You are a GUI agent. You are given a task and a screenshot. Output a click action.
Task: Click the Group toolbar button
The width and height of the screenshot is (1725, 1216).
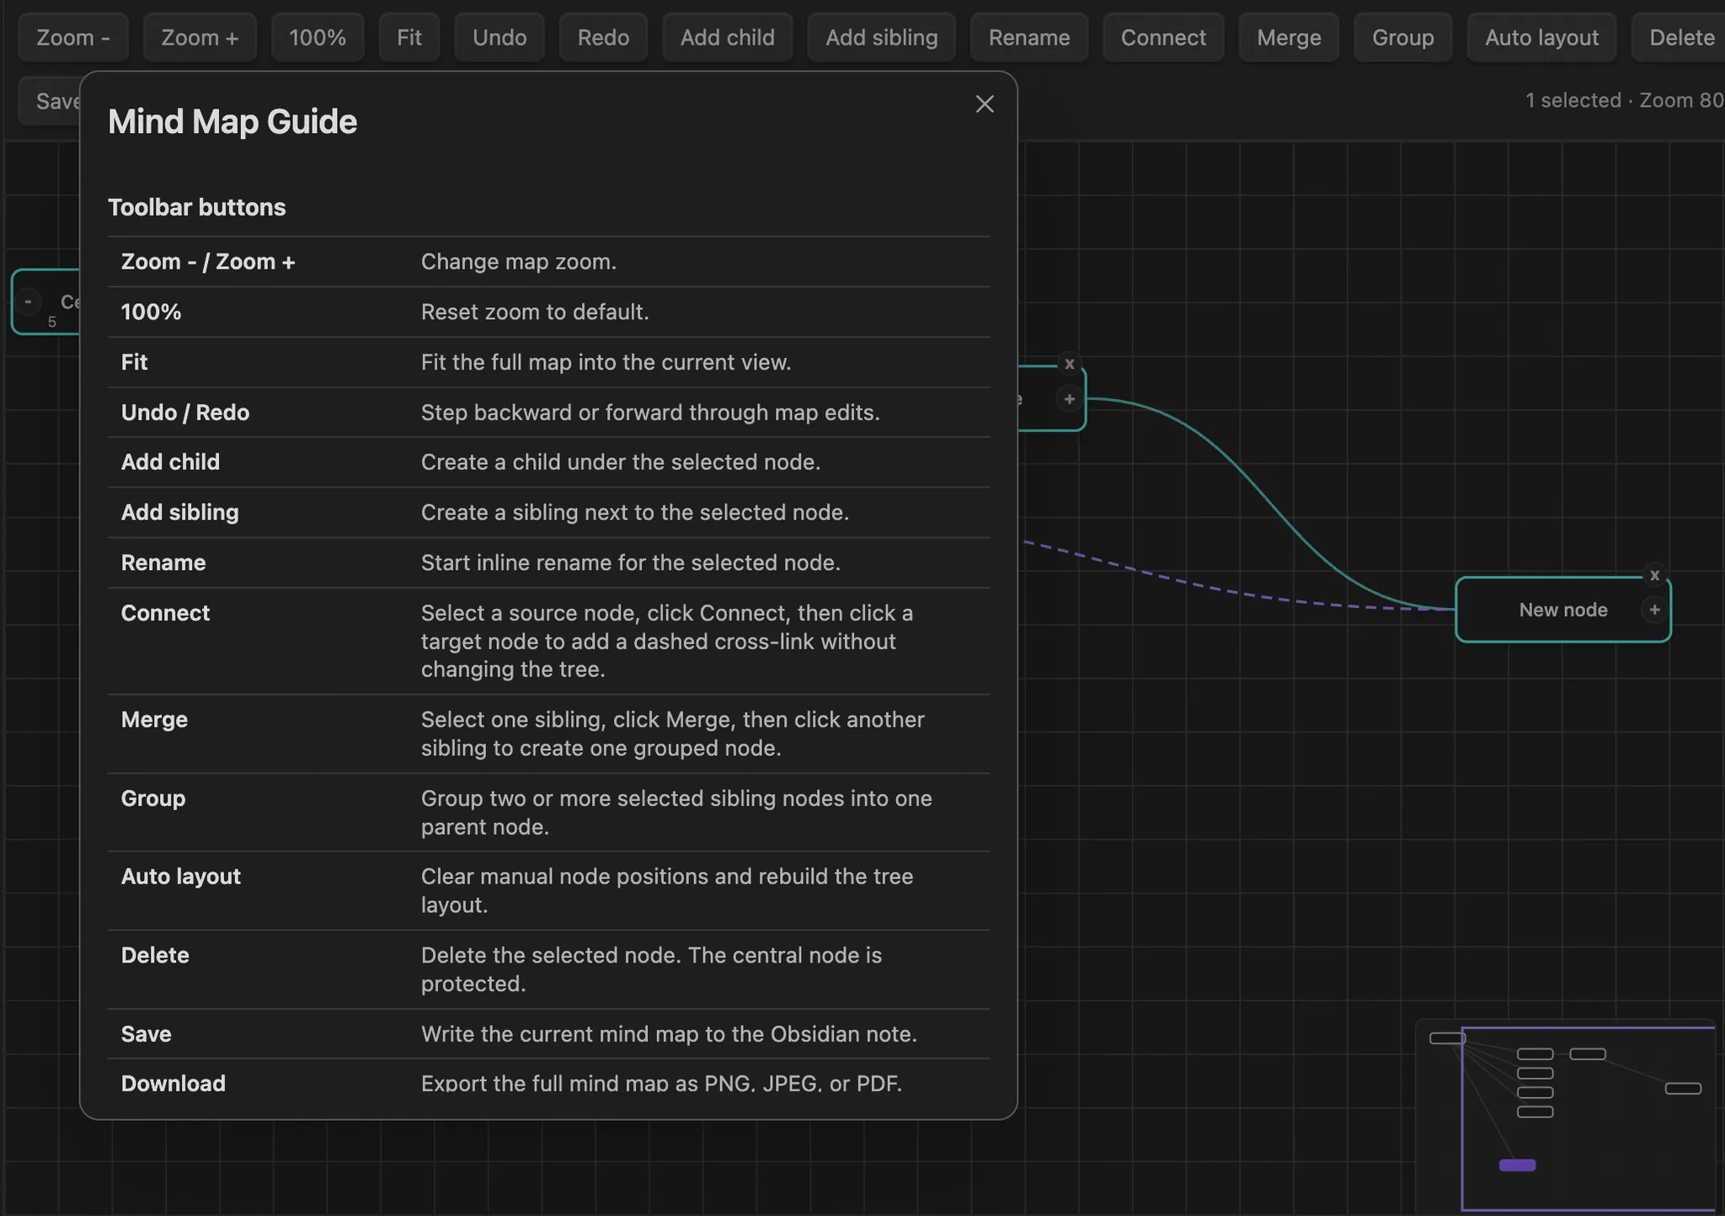pos(1402,38)
